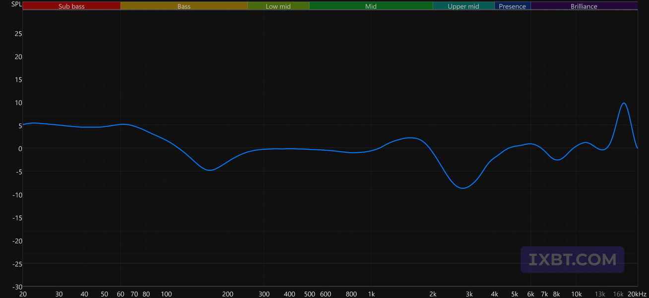Click the 20kHz frequency label
649x298 pixels.
point(637,294)
